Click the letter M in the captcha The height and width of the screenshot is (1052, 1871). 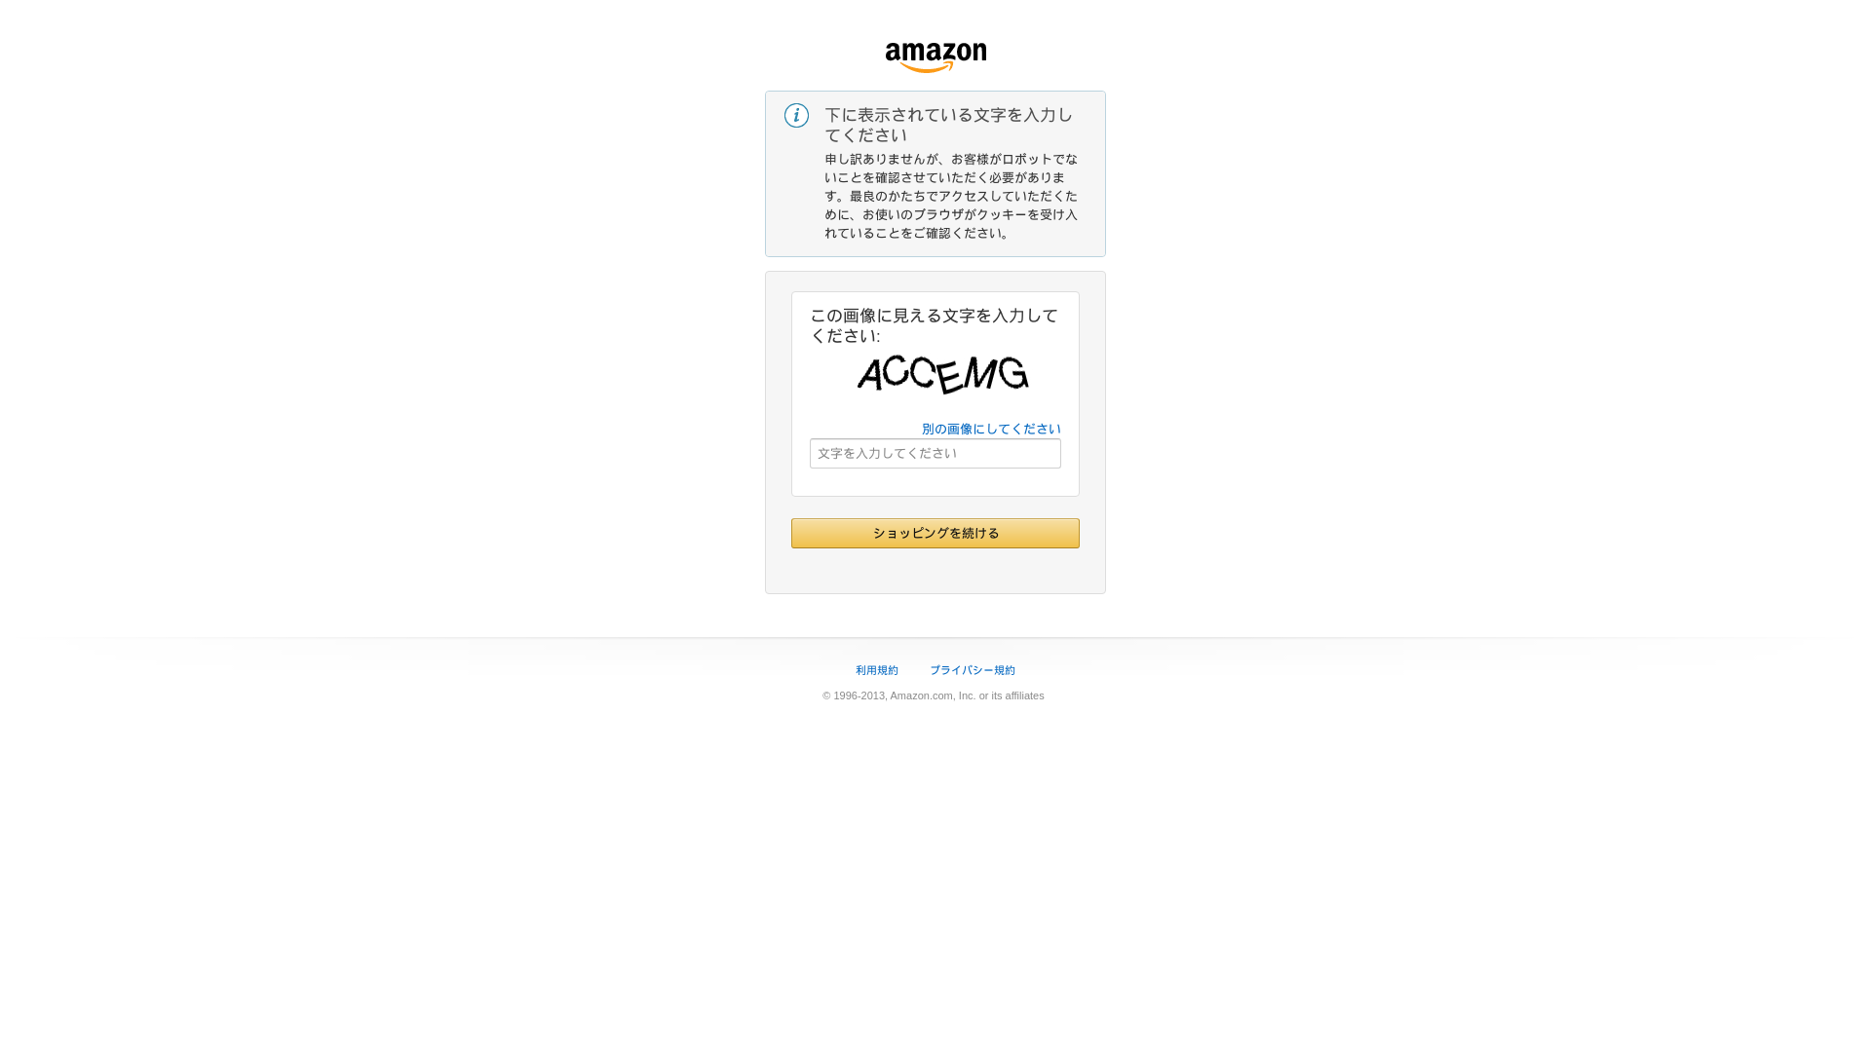pyautogui.click(x=980, y=374)
